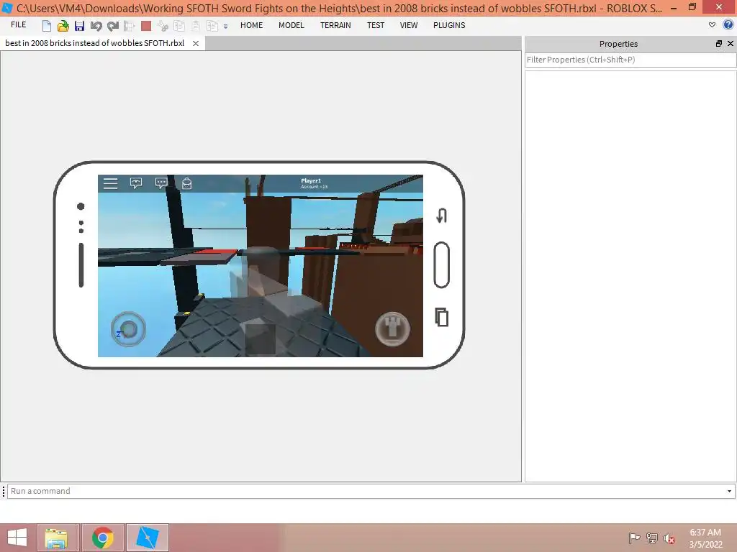Tap the mobile jump button
This screenshot has height=552, width=737.
tap(392, 329)
